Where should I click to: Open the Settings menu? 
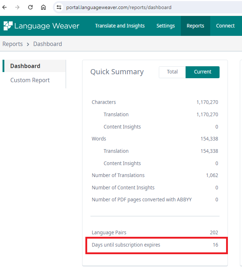166,26
